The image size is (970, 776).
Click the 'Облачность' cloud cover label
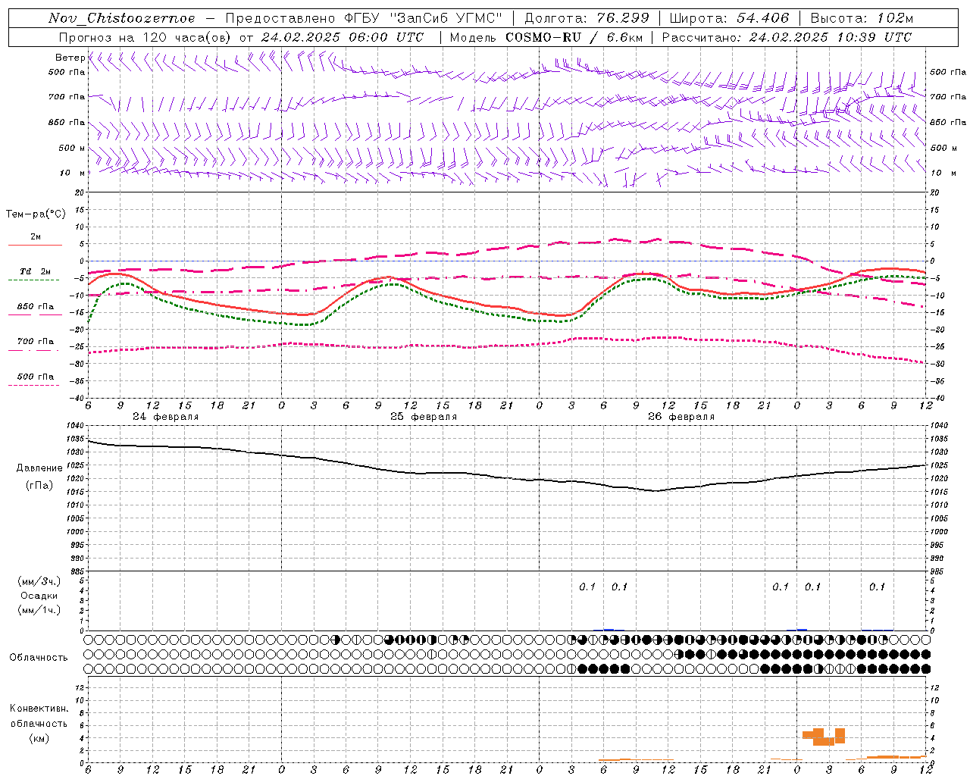[39, 658]
